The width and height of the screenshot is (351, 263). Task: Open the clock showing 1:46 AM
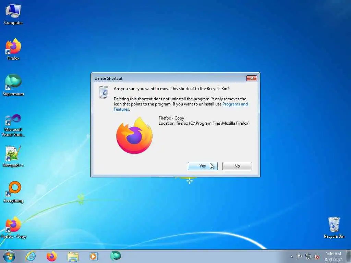tap(333, 256)
